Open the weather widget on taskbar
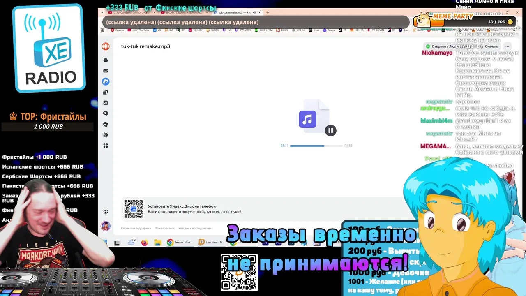Image resolution: width=526 pixels, height=296 pixels. click(x=132, y=242)
